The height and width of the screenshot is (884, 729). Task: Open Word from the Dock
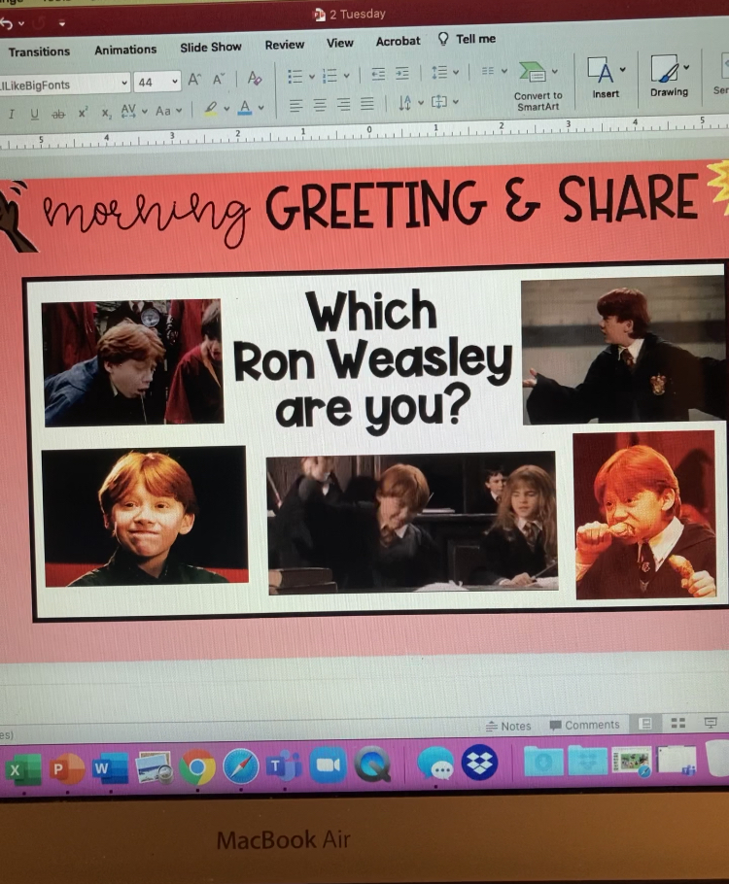[x=110, y=767]
